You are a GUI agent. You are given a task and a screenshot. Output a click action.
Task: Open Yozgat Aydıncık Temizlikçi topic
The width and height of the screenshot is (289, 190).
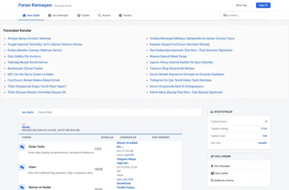point(45,44)
